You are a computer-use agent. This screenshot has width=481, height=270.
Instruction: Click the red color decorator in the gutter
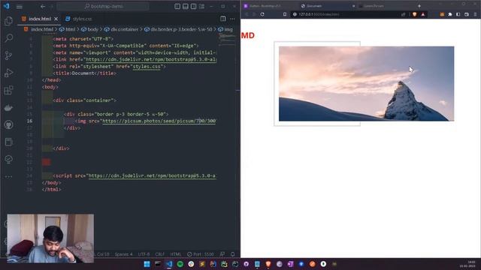47,162
